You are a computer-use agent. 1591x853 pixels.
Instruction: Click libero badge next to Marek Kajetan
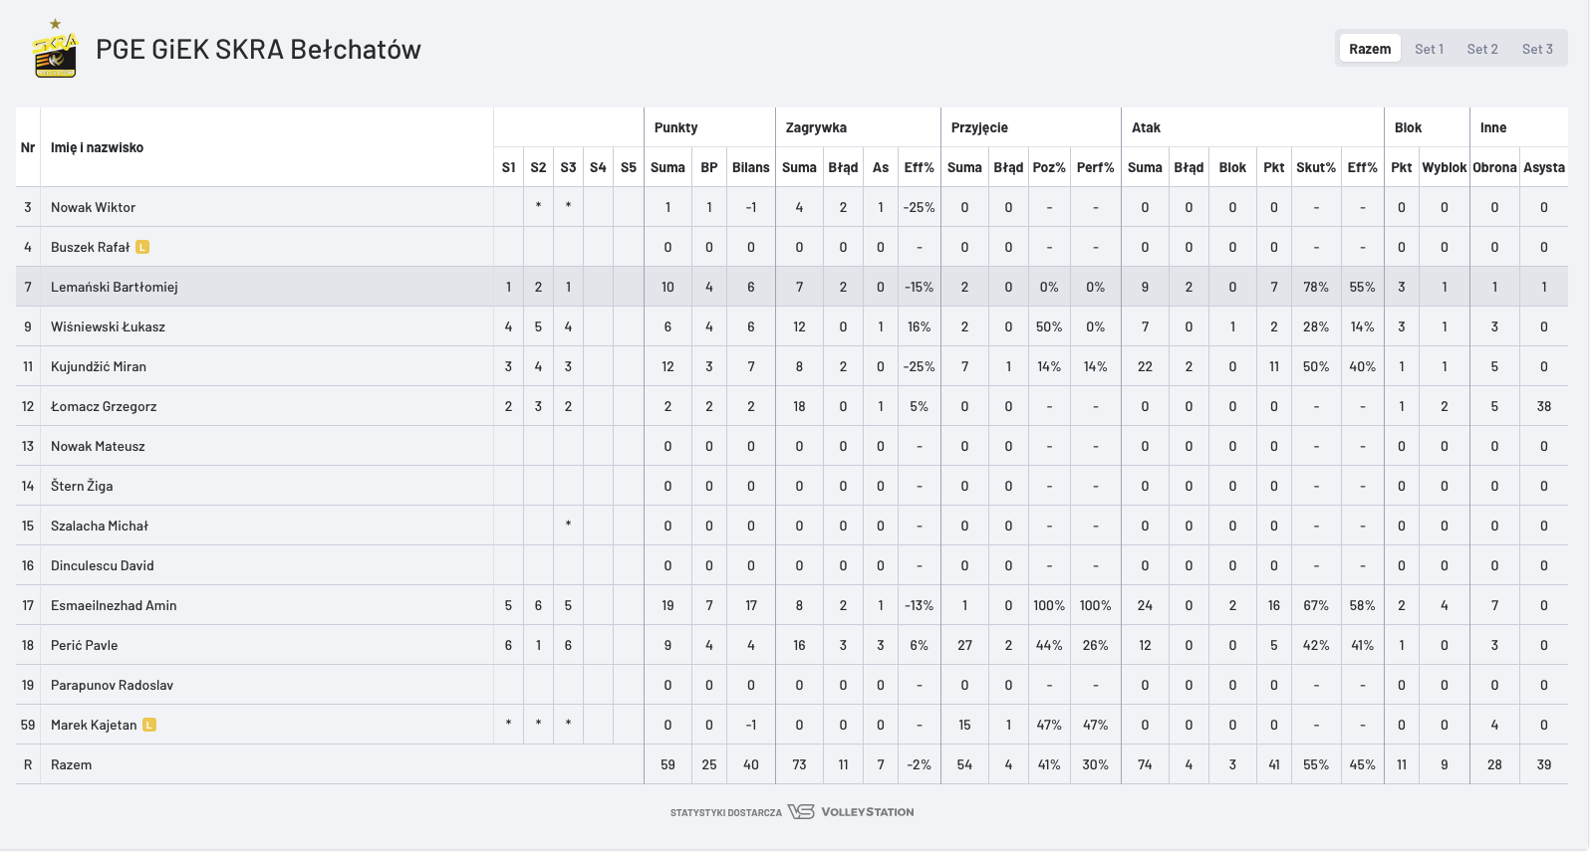(x=149, y=725)
